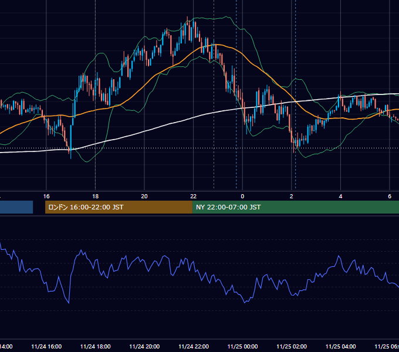Screen dimensions: 399x352
Task: Select the NY 22:00-07:00 JST session bar
Action: point(295,207)
